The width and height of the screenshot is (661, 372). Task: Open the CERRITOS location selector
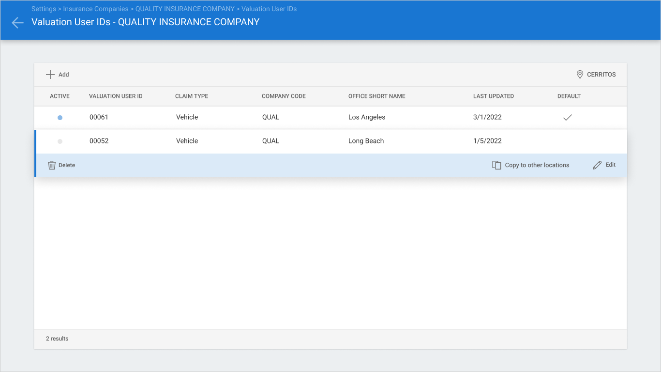(x=596, y=75)
